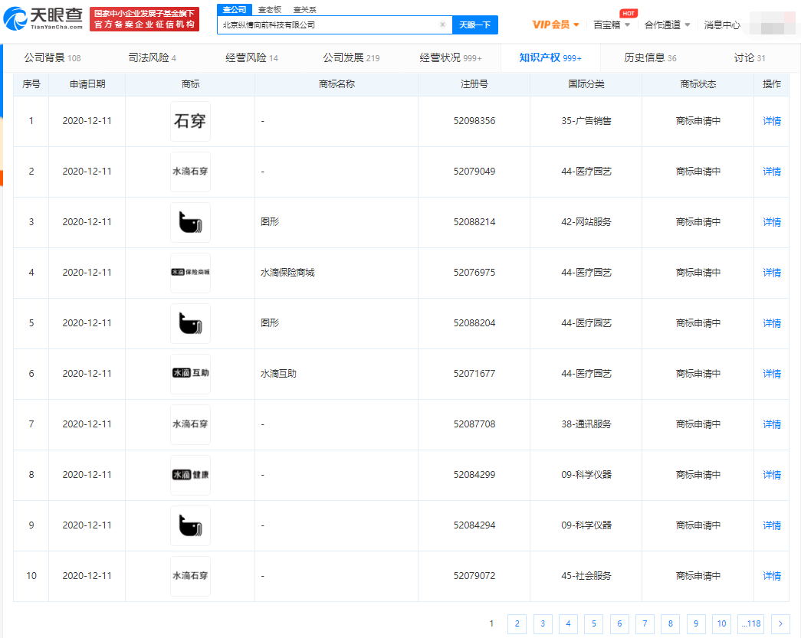Click the 天眼一下 search button

[x=474, y=25]
